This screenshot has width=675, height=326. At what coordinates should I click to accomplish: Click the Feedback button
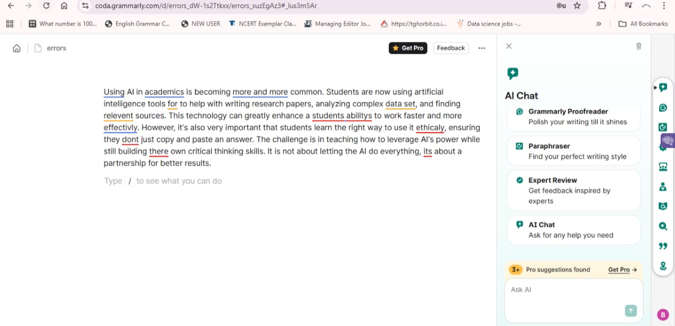(x=451, y=48)
